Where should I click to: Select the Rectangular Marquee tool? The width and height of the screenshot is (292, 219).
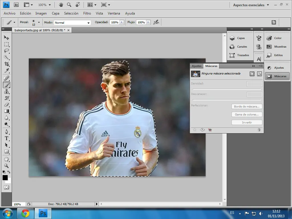[x=7, y=44]
